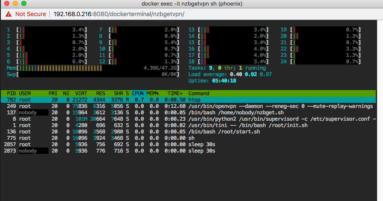This screenshot has width=383, height=201.
Task: Click the Swp usage meter bar
Action: (93, 74)
